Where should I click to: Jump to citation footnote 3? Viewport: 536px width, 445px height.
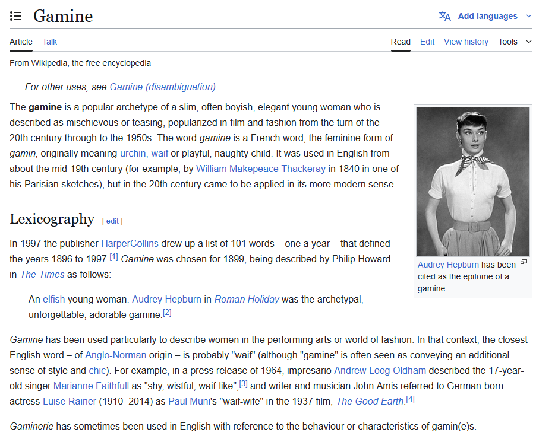(x=244, y=384)
